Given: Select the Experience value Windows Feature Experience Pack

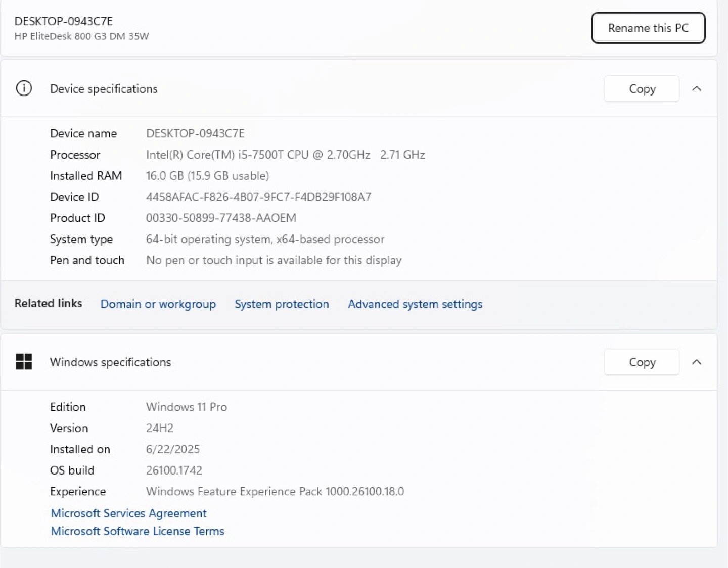Looking at the screenshot, I should pyautogui.click(x=275, y=492).
